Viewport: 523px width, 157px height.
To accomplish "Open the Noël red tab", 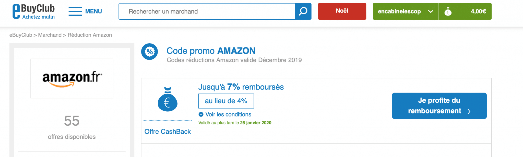I will 342,11.
